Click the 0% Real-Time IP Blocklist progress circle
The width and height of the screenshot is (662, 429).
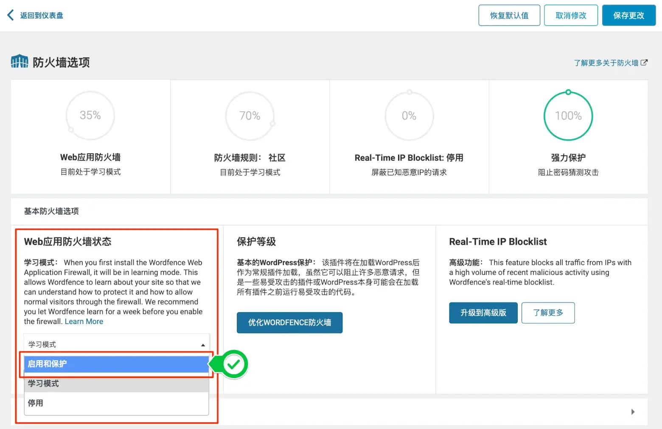(x=409, y=116)
